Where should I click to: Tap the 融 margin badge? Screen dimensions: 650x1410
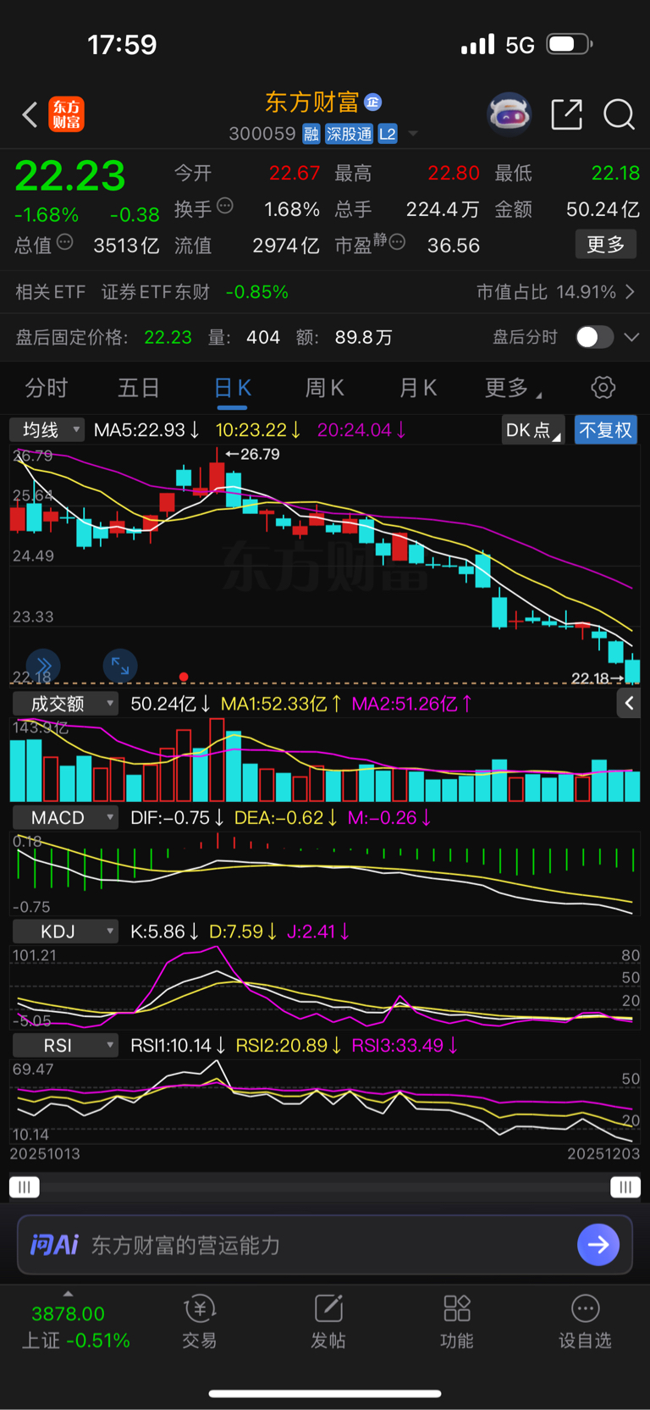click(311, 134)
